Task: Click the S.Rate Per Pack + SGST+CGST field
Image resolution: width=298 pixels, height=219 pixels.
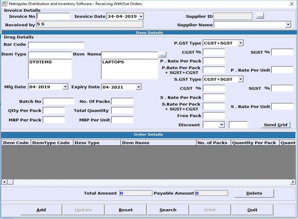Action: click(214, 106)
